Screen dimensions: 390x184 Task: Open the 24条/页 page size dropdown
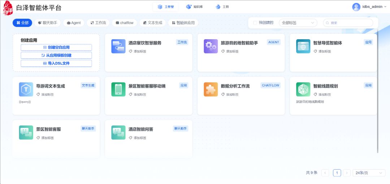(369, 173)
